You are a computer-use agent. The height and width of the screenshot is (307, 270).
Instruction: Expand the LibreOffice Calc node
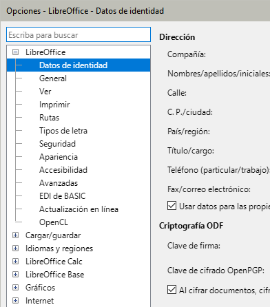[15, 262]
